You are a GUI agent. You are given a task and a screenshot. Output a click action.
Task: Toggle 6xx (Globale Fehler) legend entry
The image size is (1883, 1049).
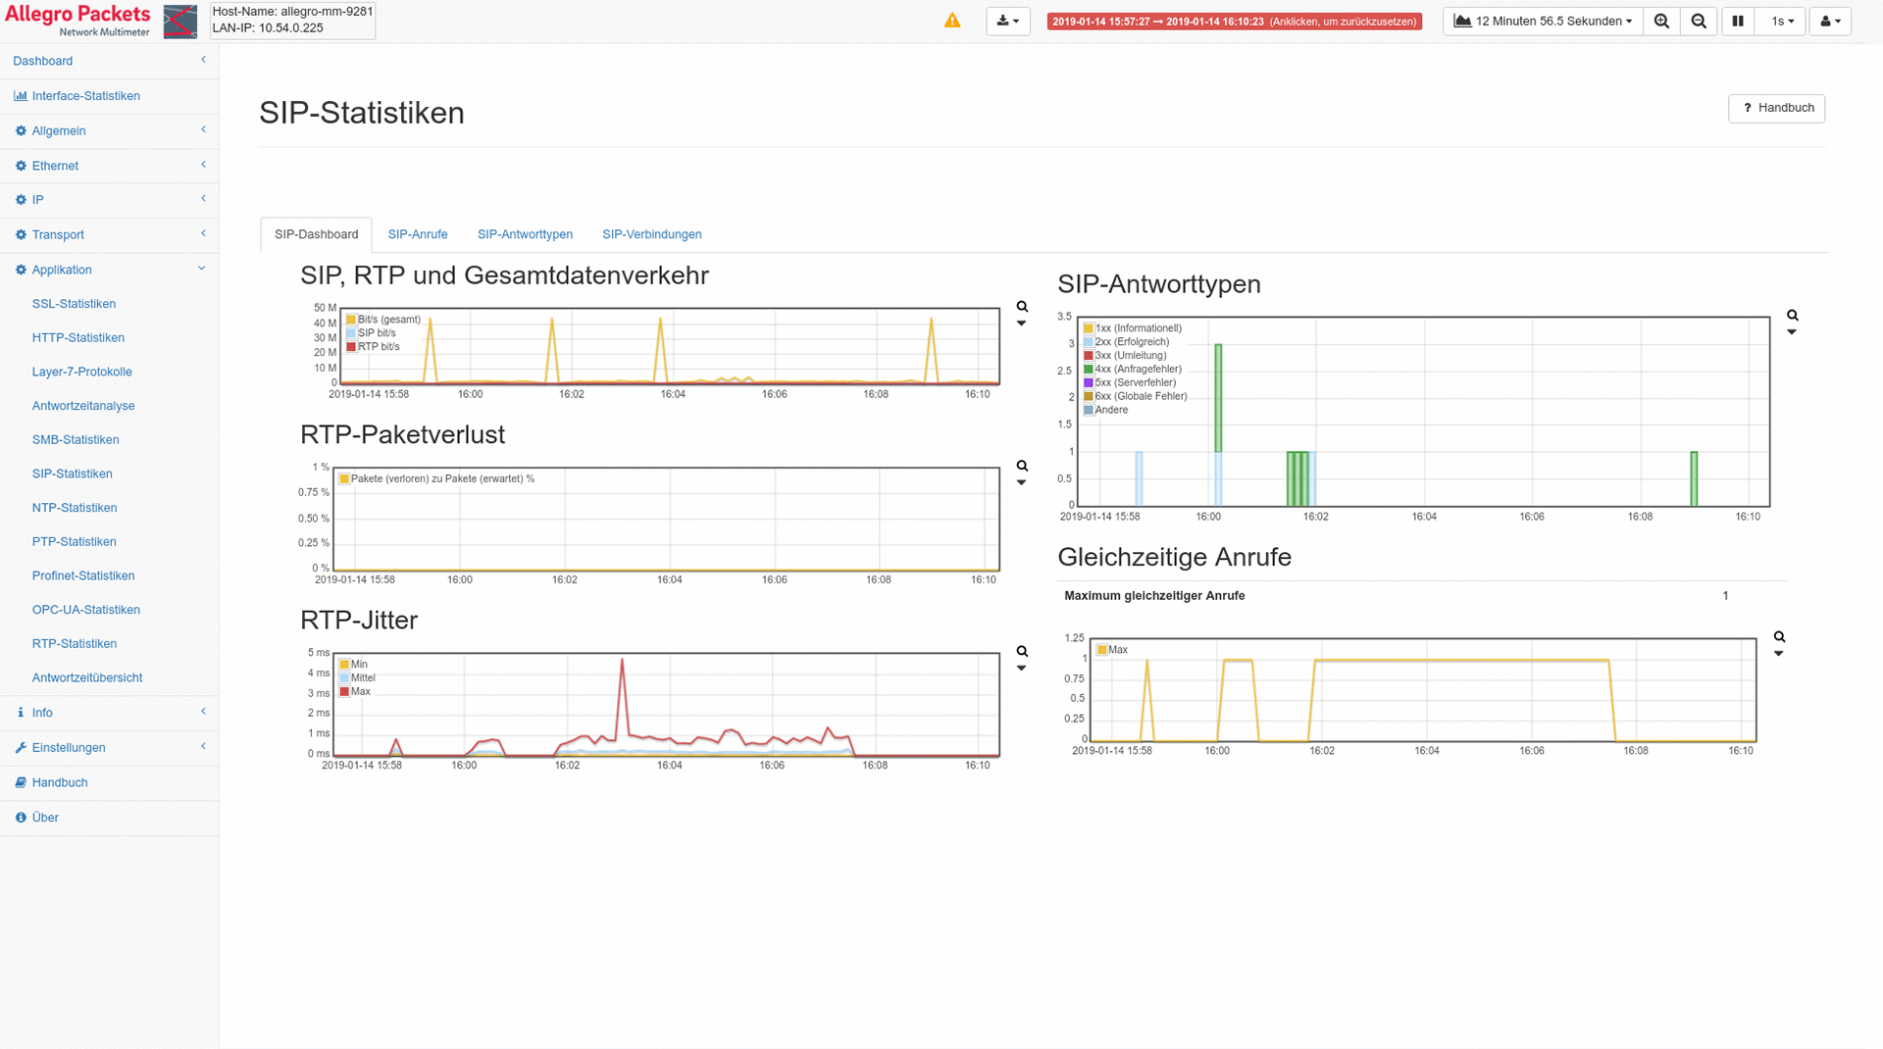coord(1136,396)
